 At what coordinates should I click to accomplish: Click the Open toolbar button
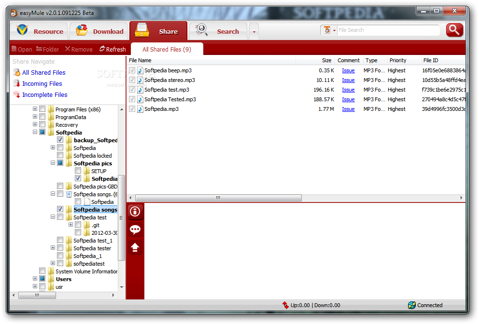pos(22,49)
